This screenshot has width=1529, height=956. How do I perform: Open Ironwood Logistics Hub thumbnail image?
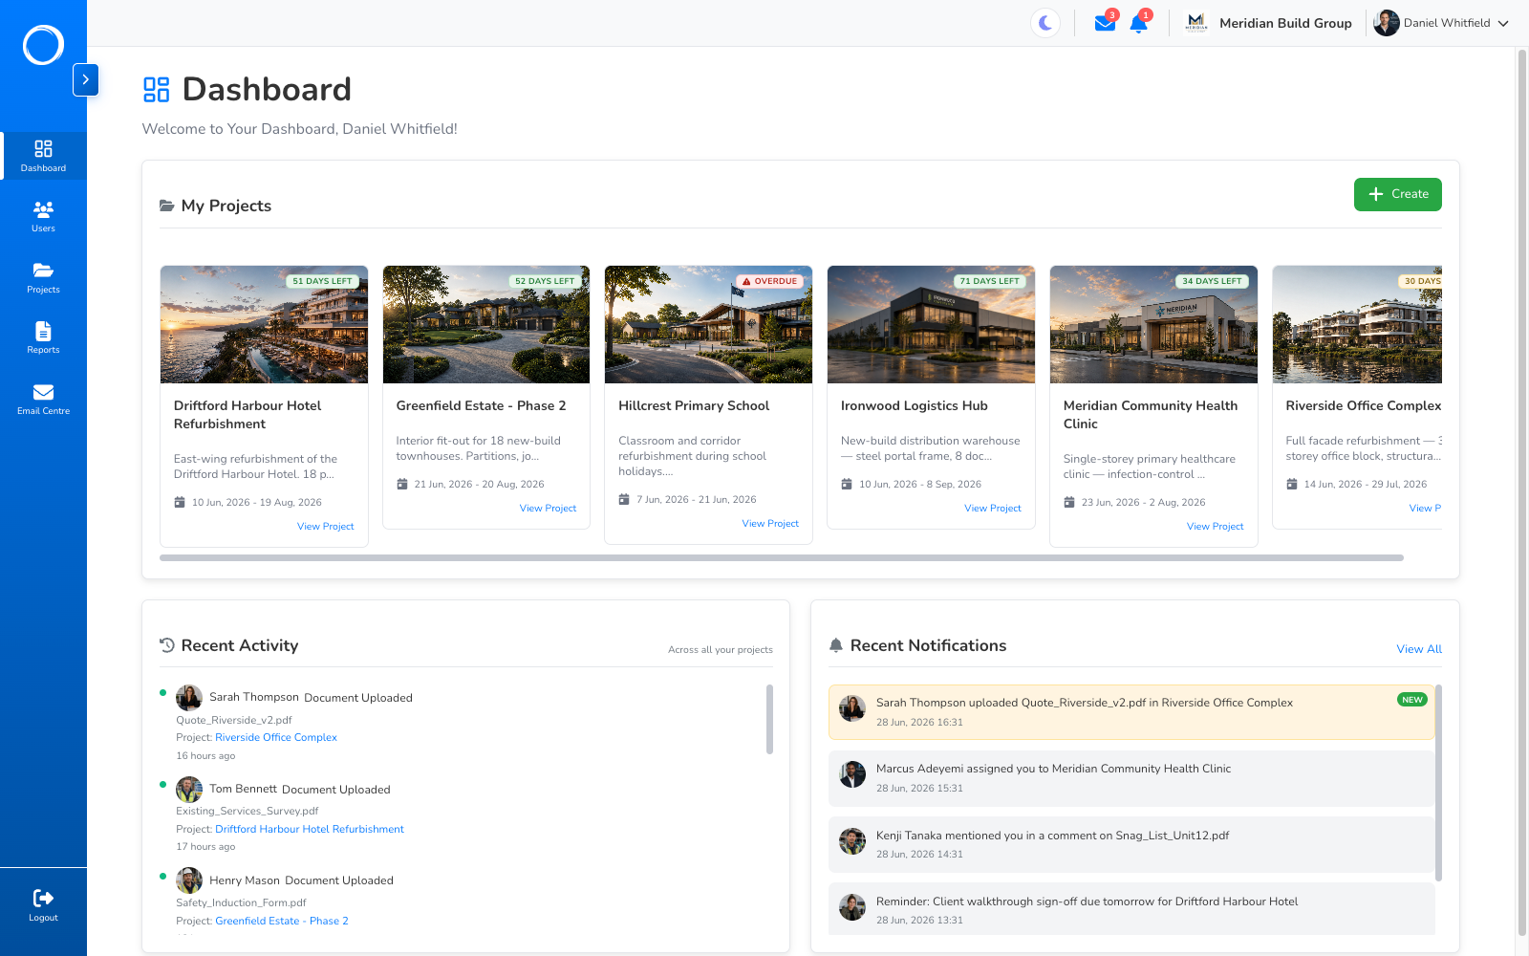(931, 325)
